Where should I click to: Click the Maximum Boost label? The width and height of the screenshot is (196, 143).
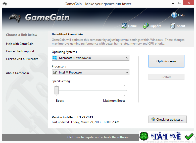tap(114, 100)
